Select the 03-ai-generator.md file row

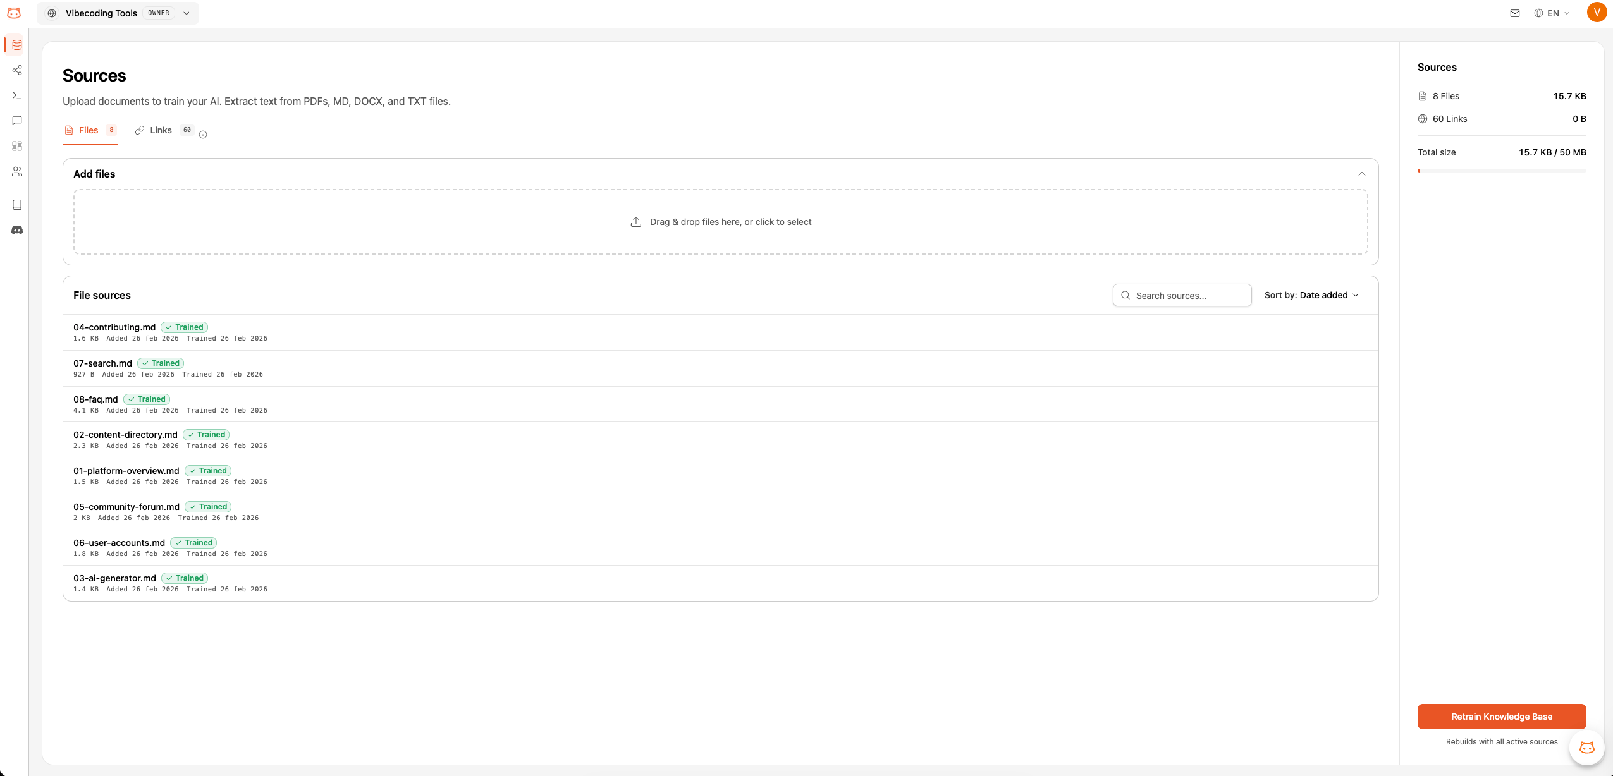(x=720, y=583)
